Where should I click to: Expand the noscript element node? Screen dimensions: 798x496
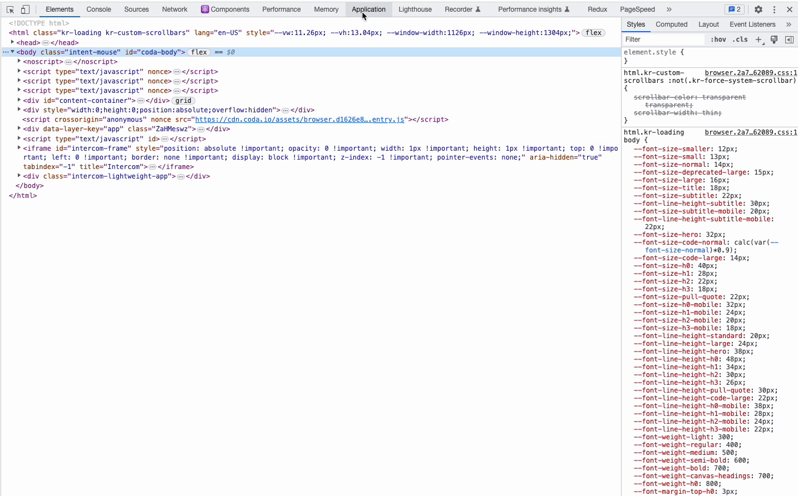[19, 61]
